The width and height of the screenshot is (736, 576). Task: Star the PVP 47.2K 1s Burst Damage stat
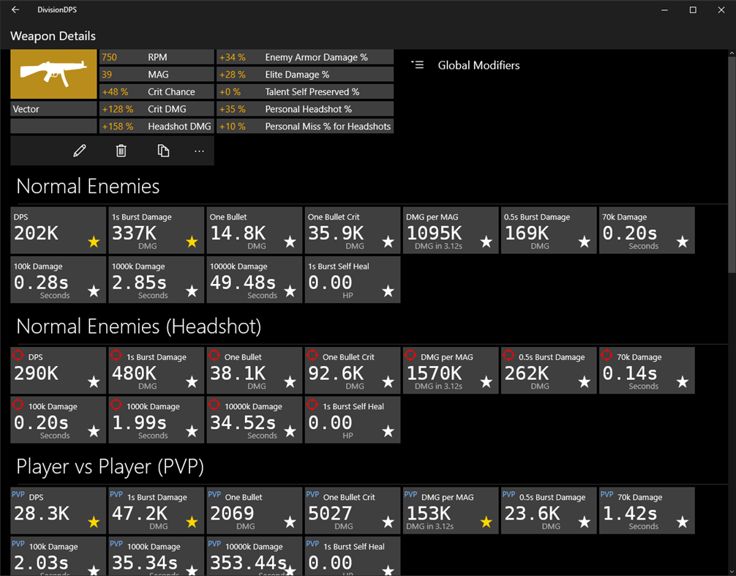pyautogui.click(x=192, y=522)
